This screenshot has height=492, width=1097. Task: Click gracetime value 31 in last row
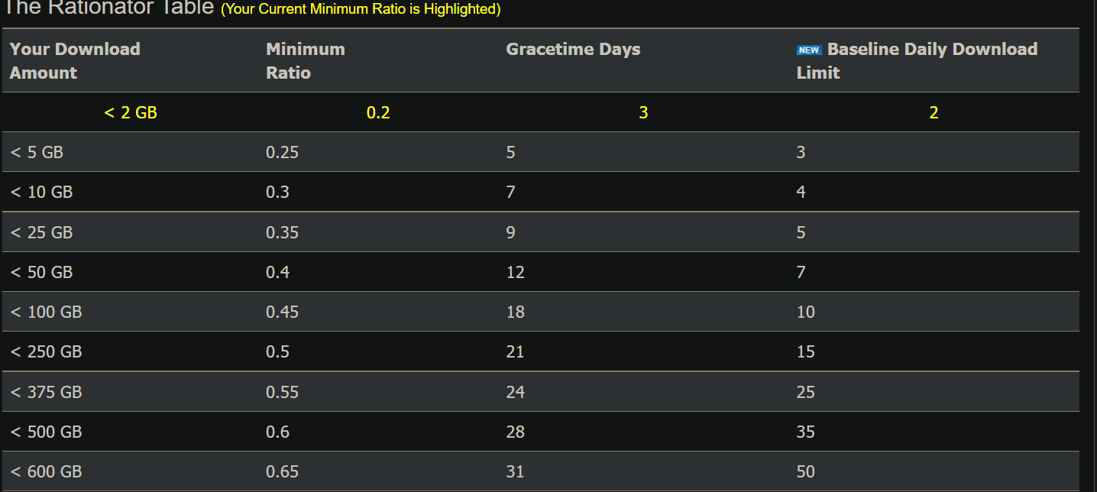click(x=515, y=472)
